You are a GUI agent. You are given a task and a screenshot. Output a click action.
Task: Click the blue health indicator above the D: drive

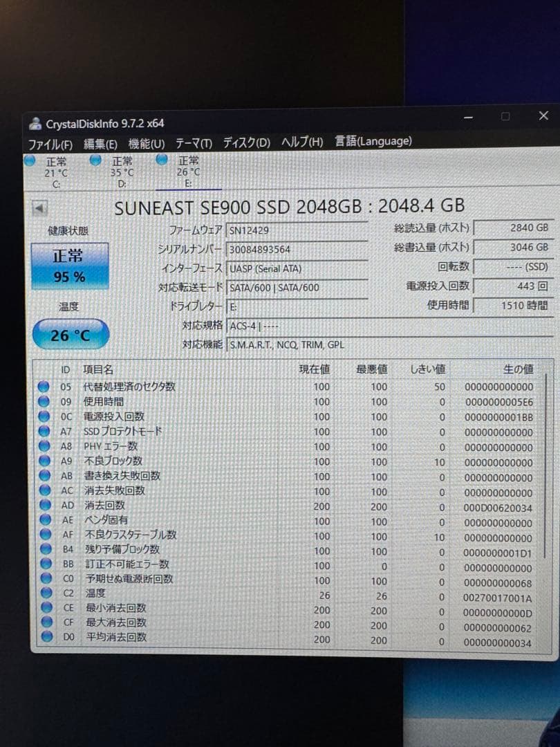point(95,160)
